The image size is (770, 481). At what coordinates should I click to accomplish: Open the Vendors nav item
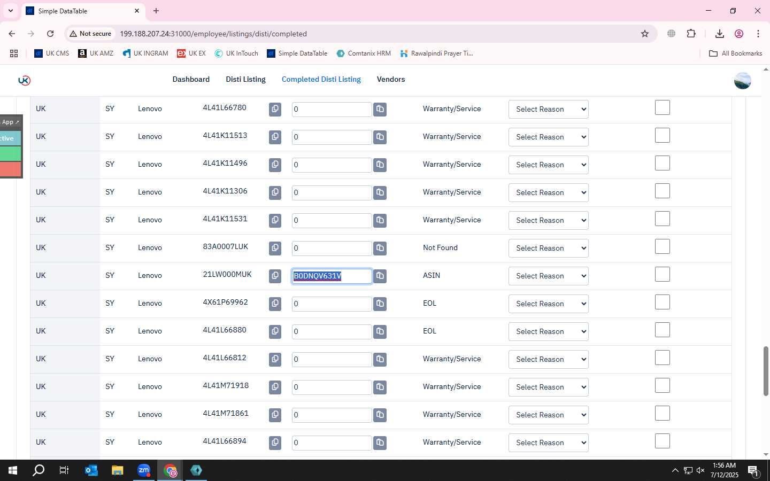[x=391, y=80]
